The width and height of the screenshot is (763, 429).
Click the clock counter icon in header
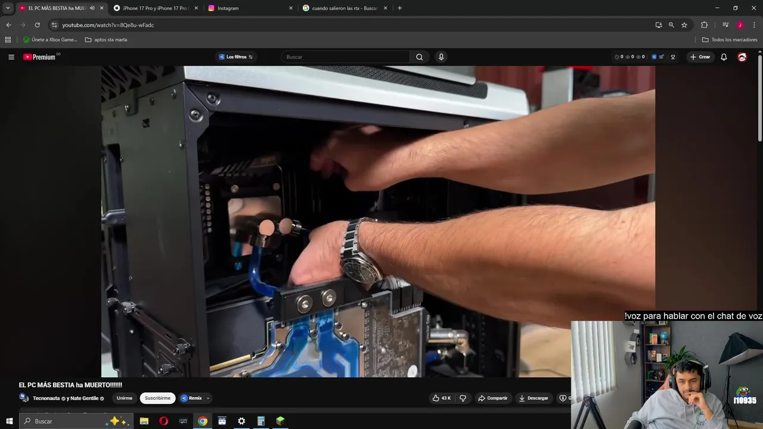tap(618, 57)
